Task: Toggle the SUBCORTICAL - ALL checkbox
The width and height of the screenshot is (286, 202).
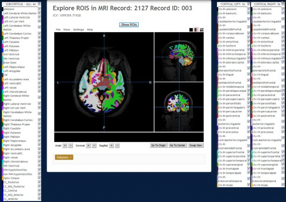Action: (39, 4)
